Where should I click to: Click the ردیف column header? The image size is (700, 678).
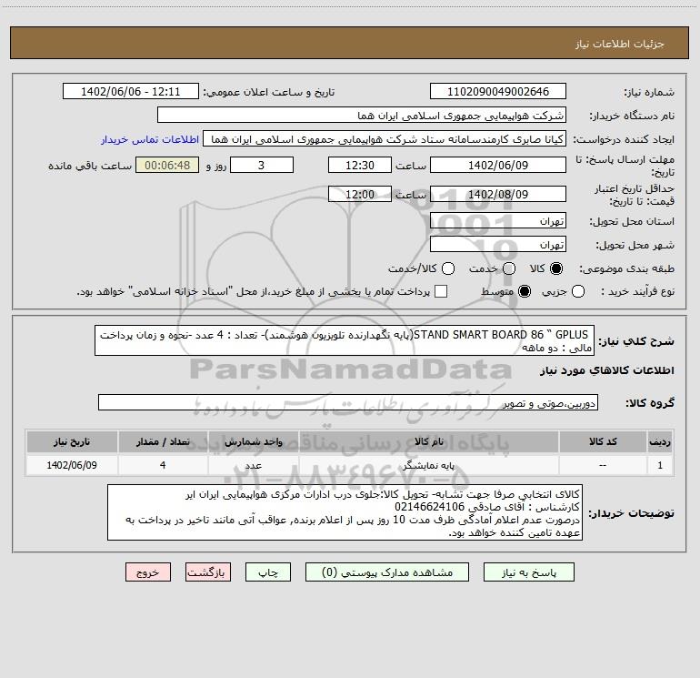pyautogui.click(x=660, y=442)
